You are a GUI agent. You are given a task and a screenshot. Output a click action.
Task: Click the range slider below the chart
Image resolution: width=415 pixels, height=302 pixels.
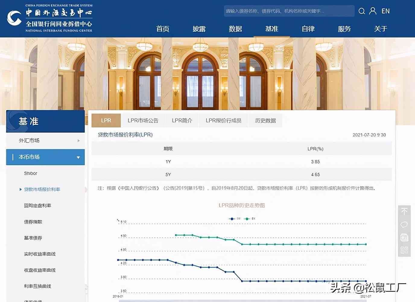pos(241,300)
